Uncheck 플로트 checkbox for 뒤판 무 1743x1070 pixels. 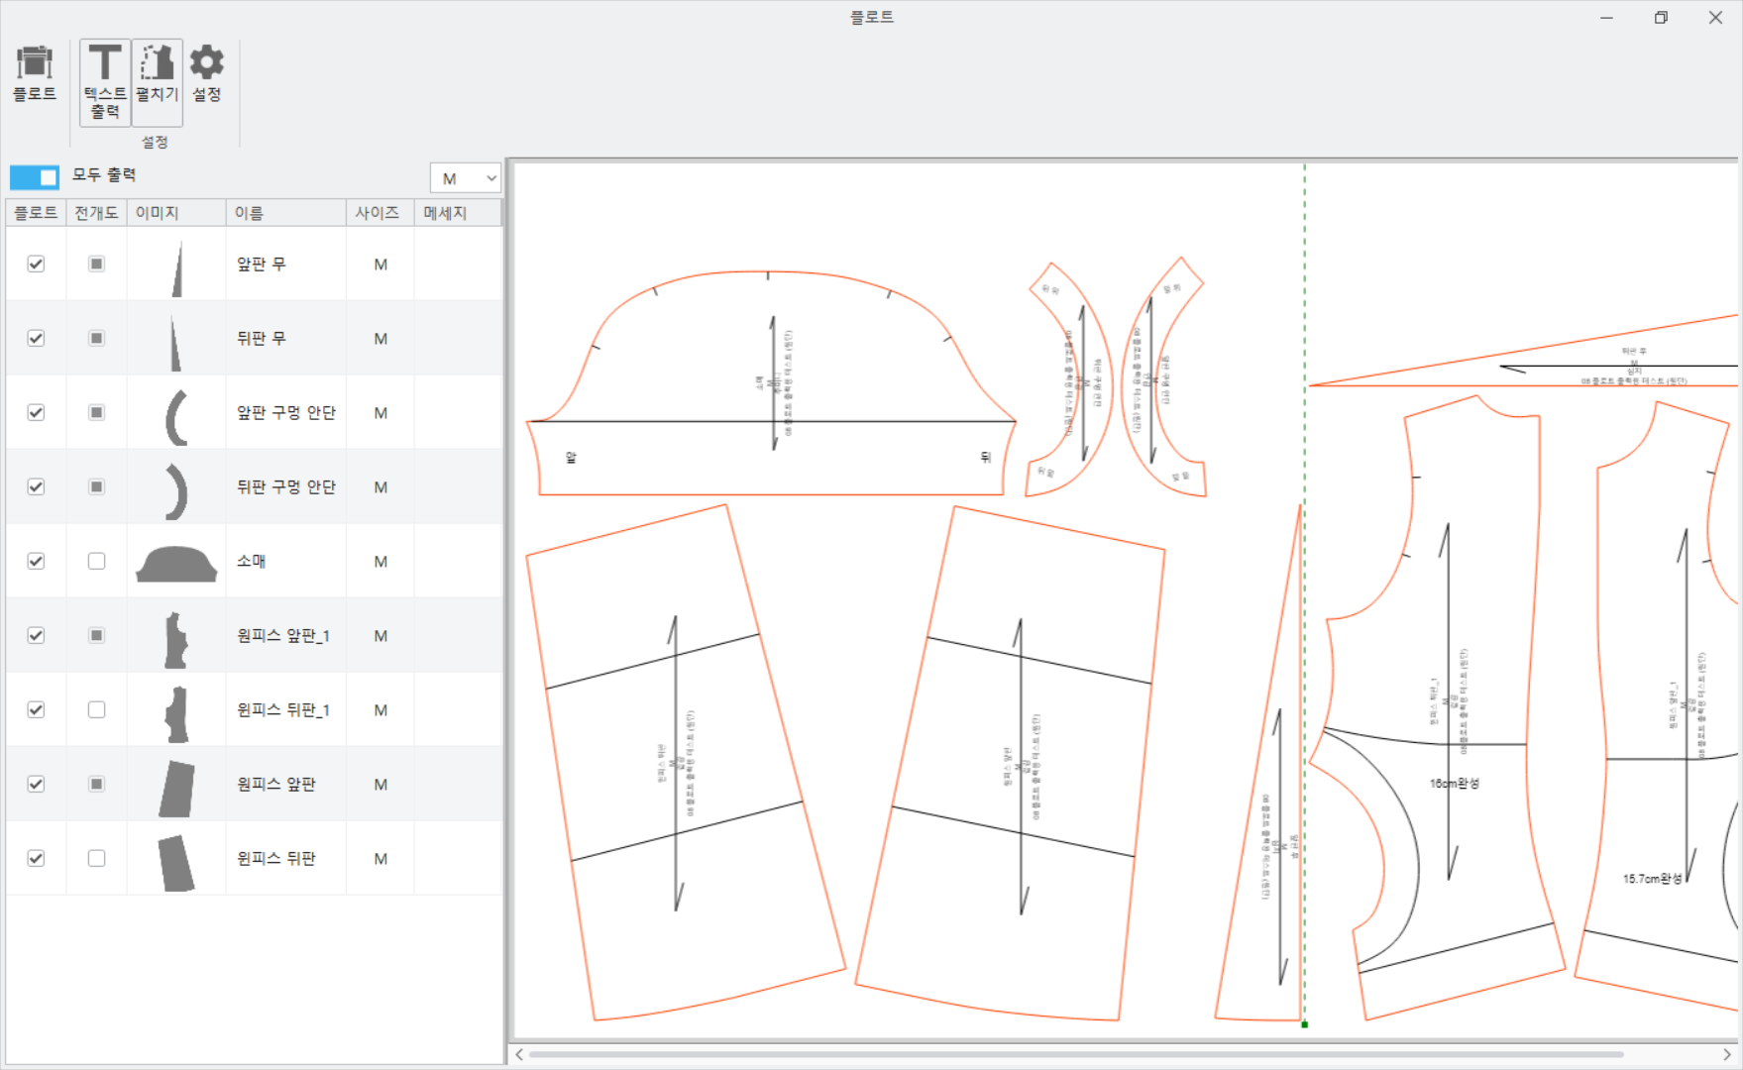pos(36,338)
